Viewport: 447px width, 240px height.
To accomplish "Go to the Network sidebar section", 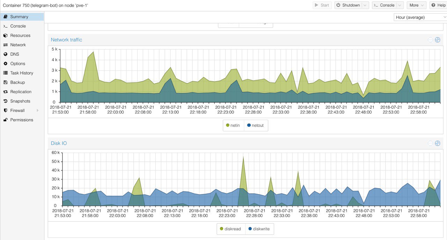I will click(x=22, y=45).
